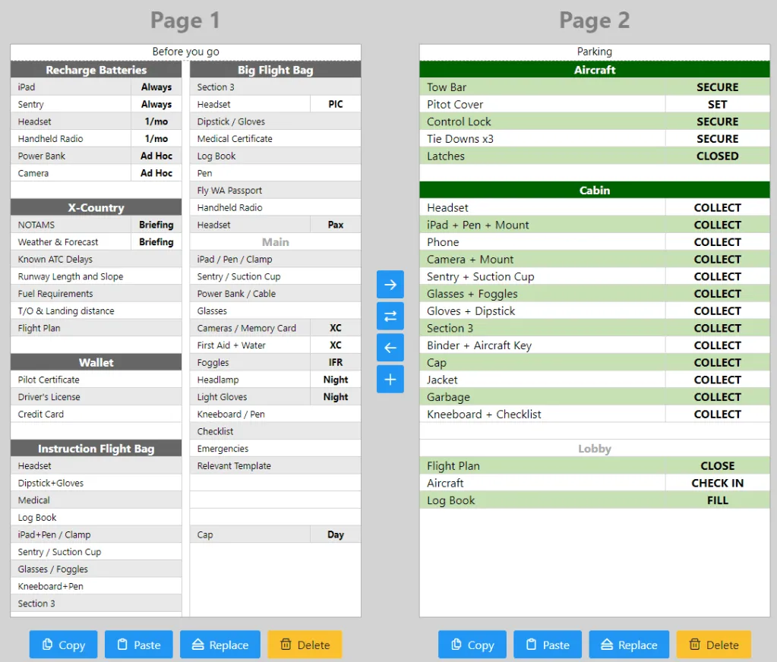
Task: Select the green Aircraft section header
Action: click(594, 70)
